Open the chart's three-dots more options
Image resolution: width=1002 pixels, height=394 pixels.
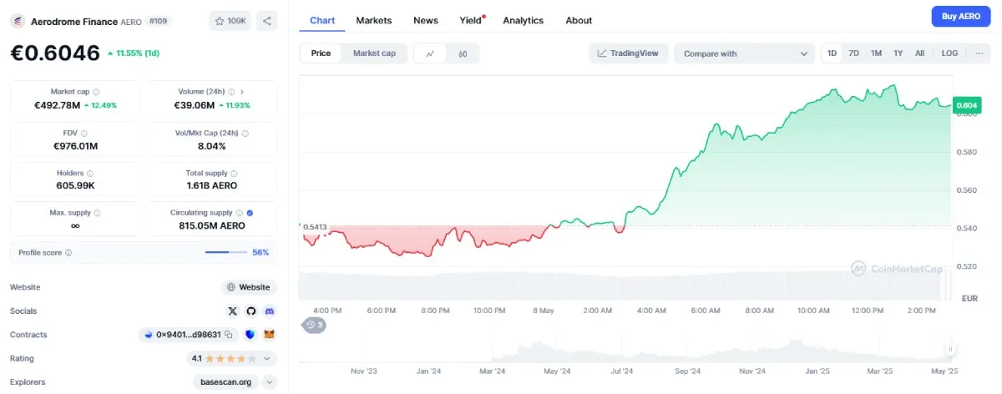coord(979,53)
